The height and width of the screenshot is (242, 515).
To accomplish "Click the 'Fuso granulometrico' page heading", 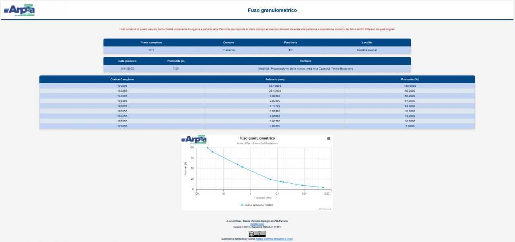I will pos(272,10).
